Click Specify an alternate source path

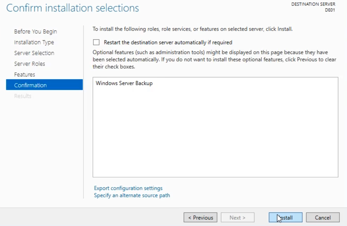[x=132, y=195]
